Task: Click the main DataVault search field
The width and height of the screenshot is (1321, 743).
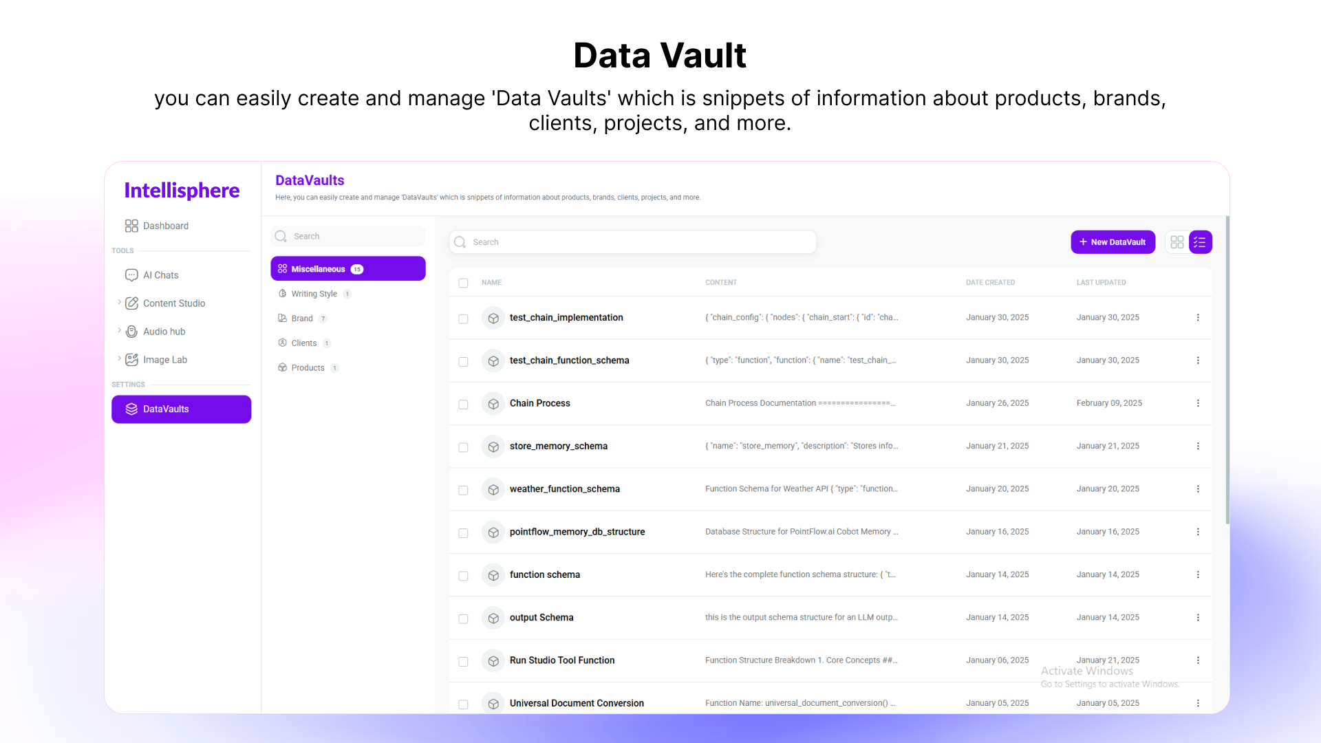Action: click(633, 242)
